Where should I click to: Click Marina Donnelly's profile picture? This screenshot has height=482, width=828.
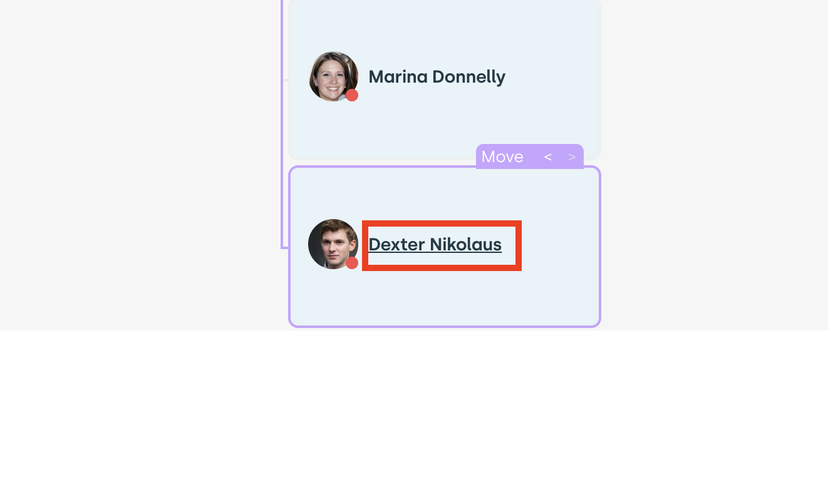click(x=333, y=76)
